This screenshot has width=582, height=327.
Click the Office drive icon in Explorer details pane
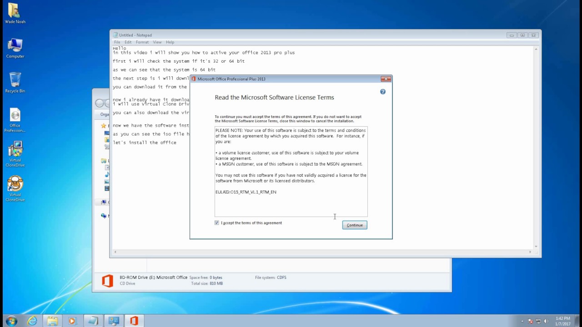tap(107, 281)
